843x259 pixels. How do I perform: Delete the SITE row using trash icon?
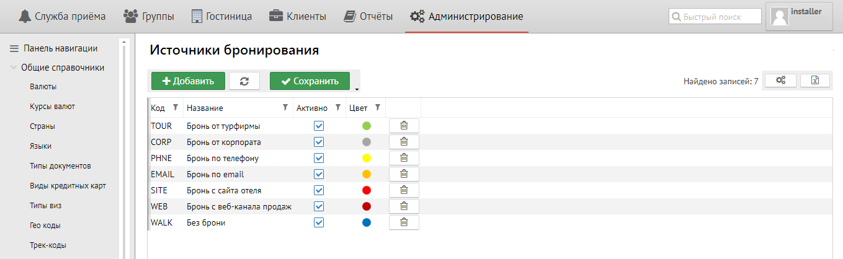(x=404, y=190)
